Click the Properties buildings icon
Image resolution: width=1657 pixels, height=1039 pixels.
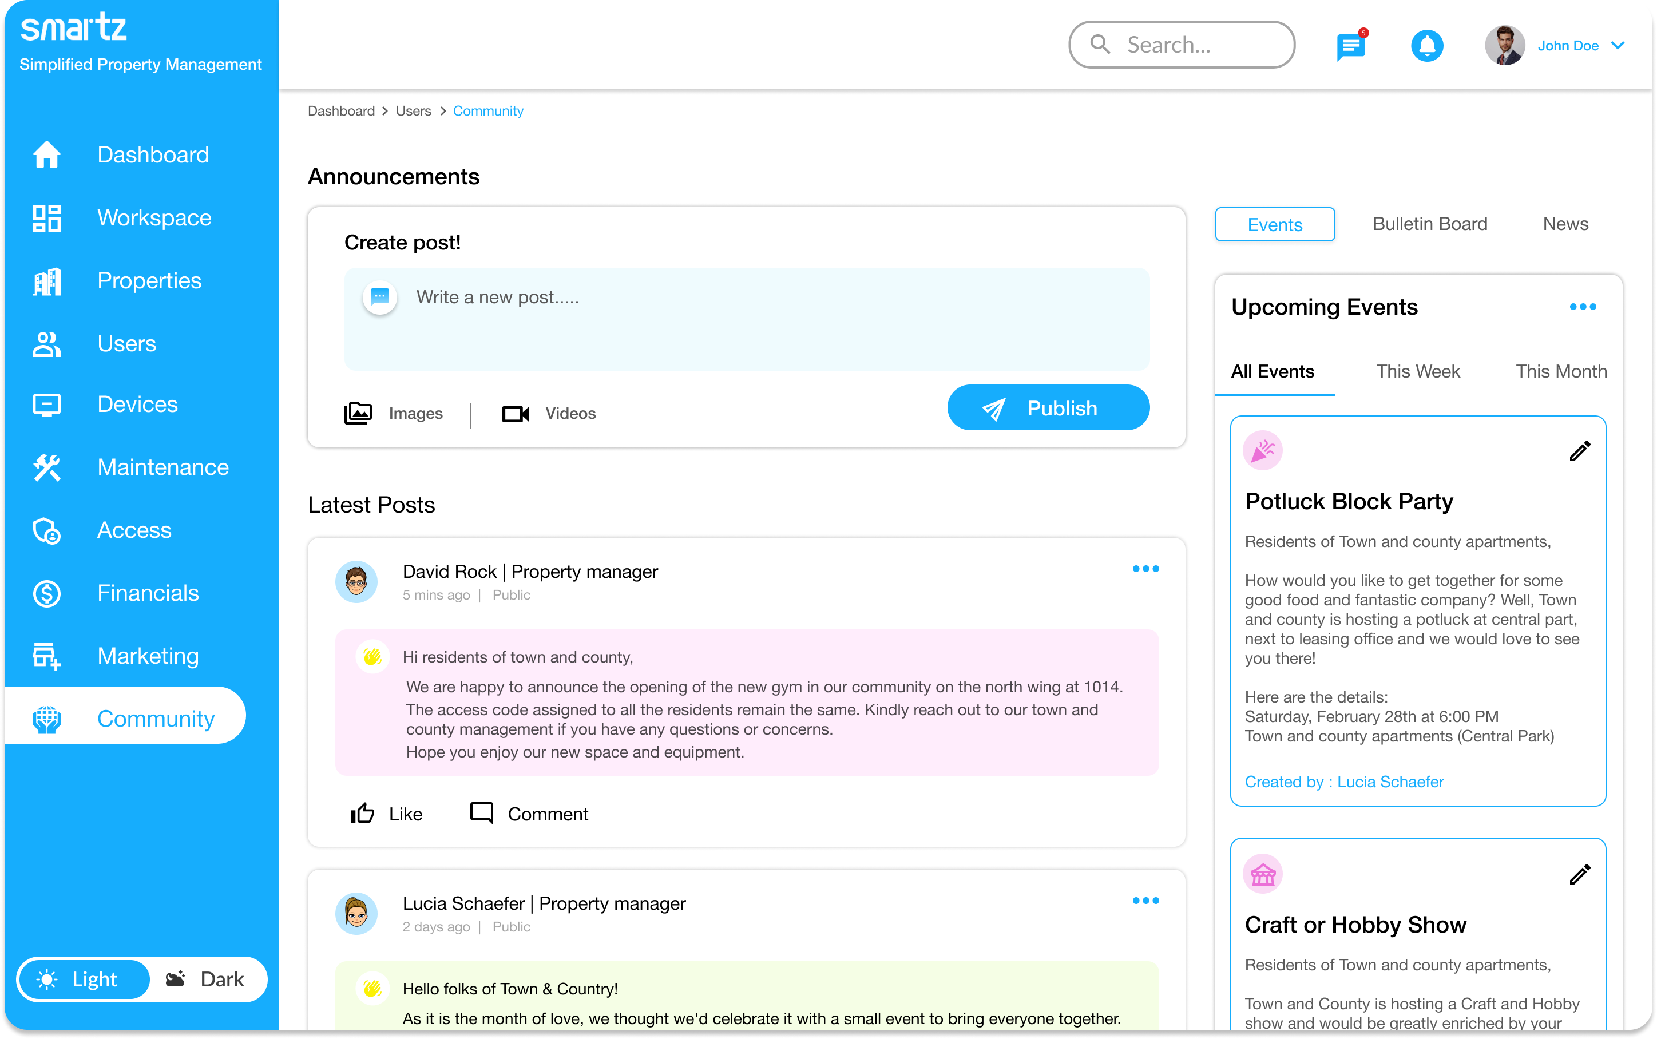47,281
